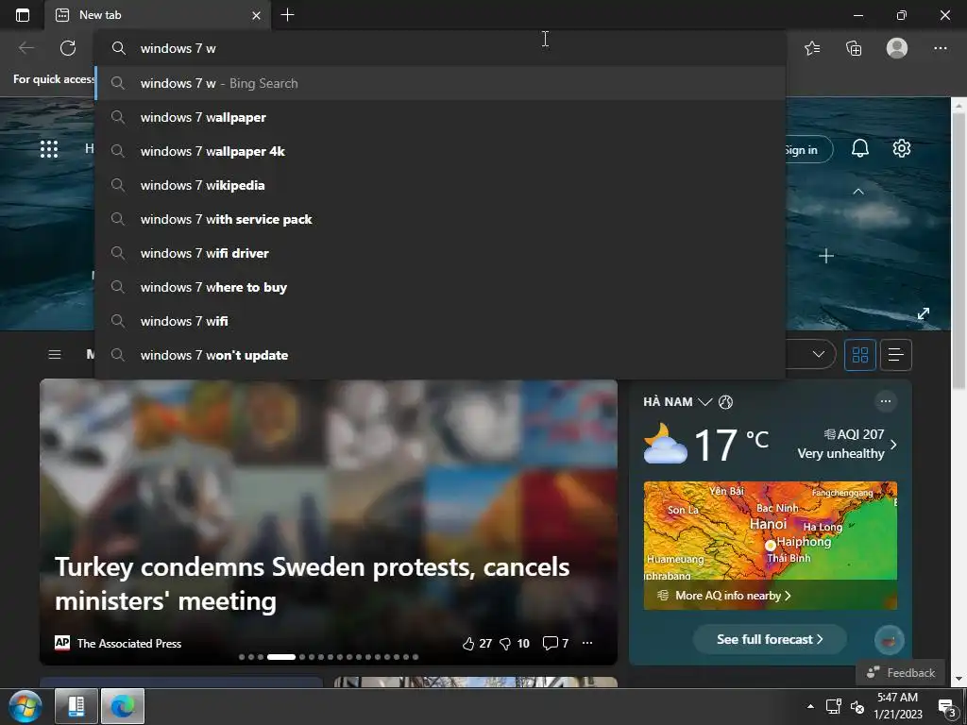Close the New tab tab
The height and width of the screenshot is (725, 967).
[256, 15]
